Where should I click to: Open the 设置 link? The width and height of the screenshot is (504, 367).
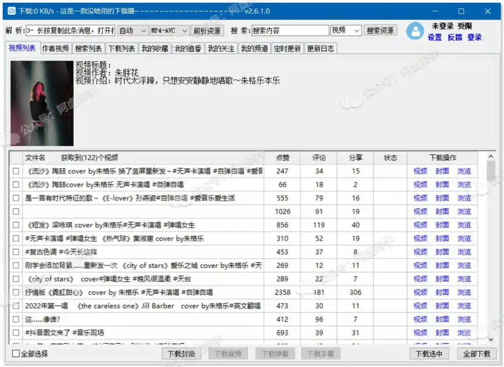tap(434, 37)
